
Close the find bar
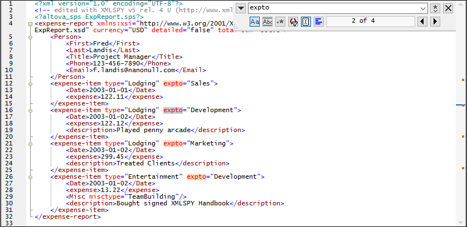448,8
